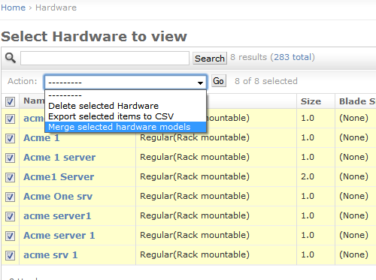
Task: Open the Acme1 Server hardware link
Action: click(x=59, y=177)
